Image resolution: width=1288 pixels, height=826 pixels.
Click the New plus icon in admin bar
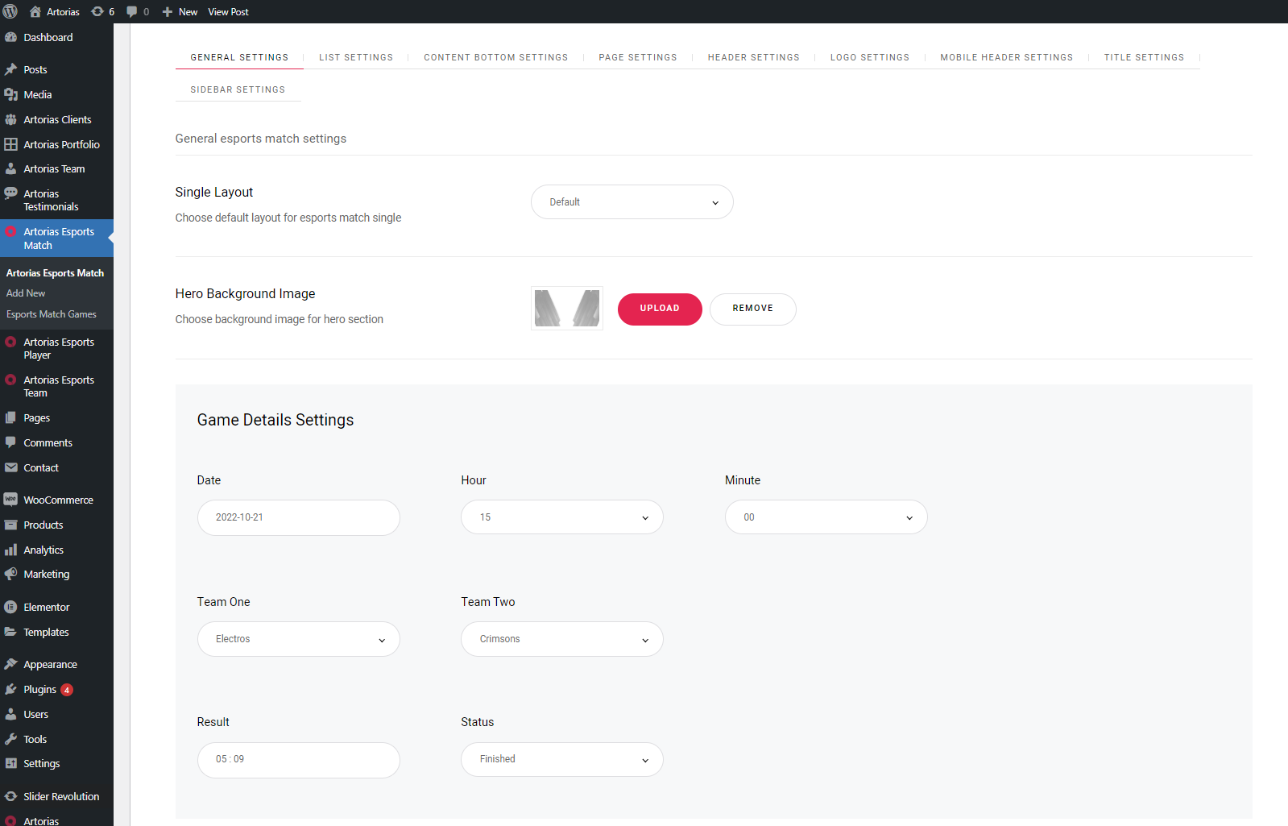[168, 11]
